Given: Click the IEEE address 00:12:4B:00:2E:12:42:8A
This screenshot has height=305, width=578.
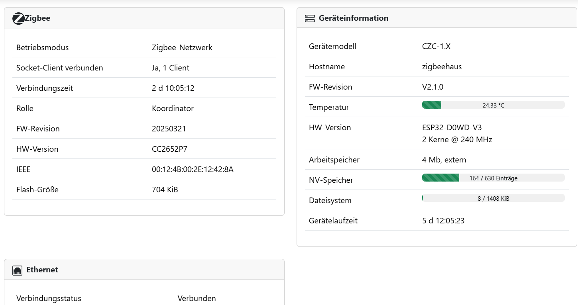Looking at the screenshot, I should (x=193, y=170).
